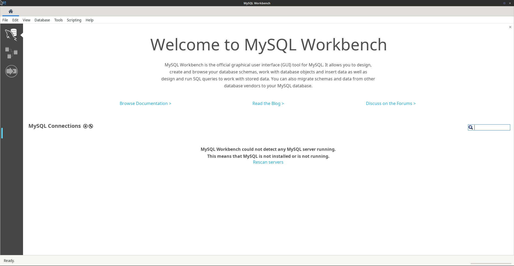Open the Help menu
The height and width of the screenshot is (266, 514).
tap(89, 20)
